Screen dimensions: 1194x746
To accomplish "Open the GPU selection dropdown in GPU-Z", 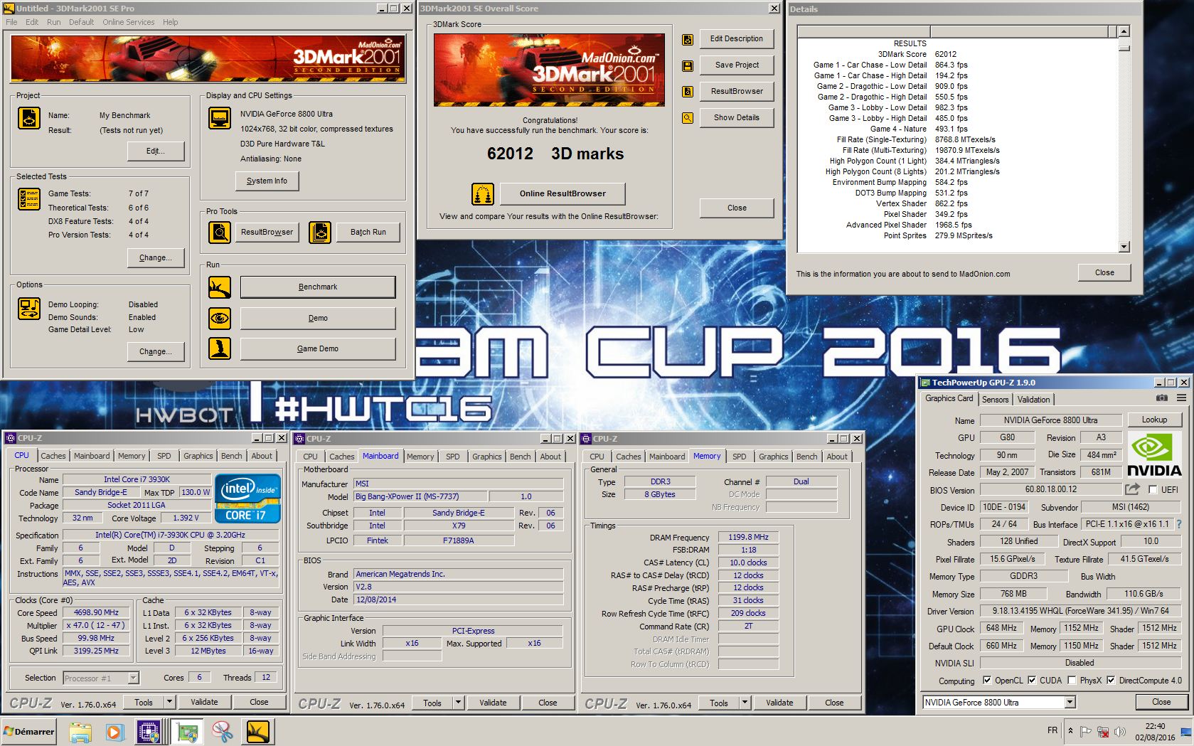I will pos(1070,702).
